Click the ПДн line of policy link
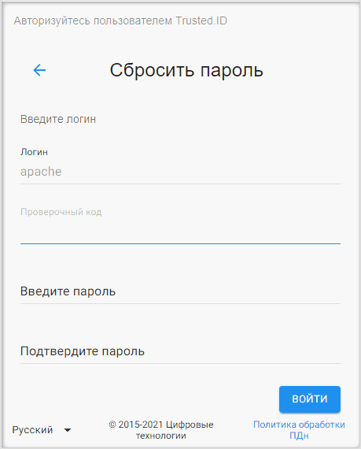Image resolution: width=361 pixels, height=449 pixels. click(x=299, y=436)
